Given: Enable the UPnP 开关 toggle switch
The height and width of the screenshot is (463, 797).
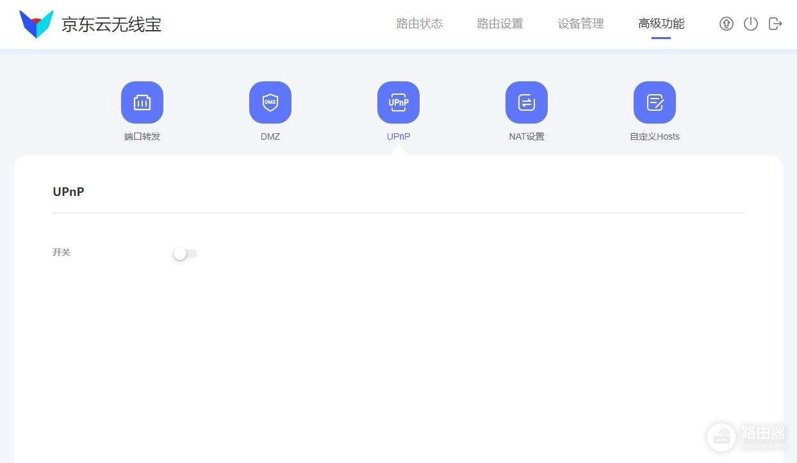Looking at the screenshot, I should pyautogui.click(x=185, y=254).
